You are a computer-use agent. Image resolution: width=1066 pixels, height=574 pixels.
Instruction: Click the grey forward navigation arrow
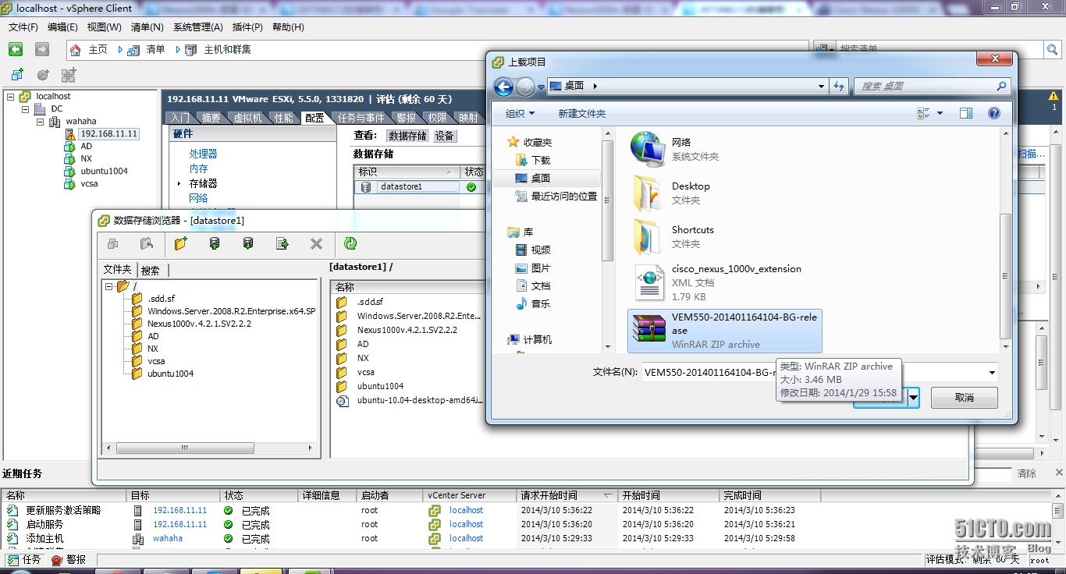(42, 49)
